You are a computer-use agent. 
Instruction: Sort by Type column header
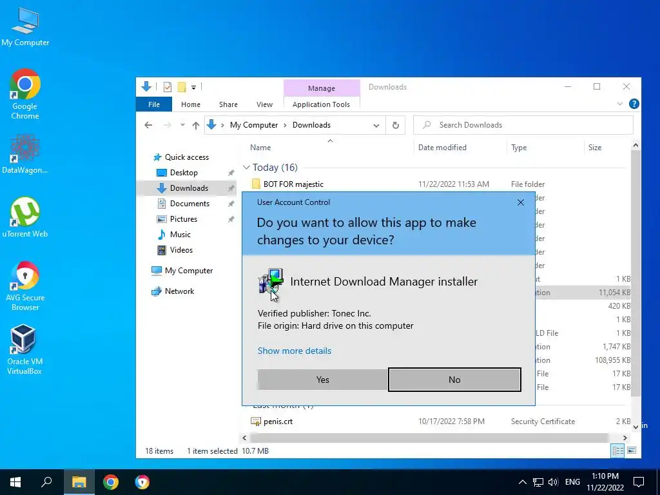519,148
